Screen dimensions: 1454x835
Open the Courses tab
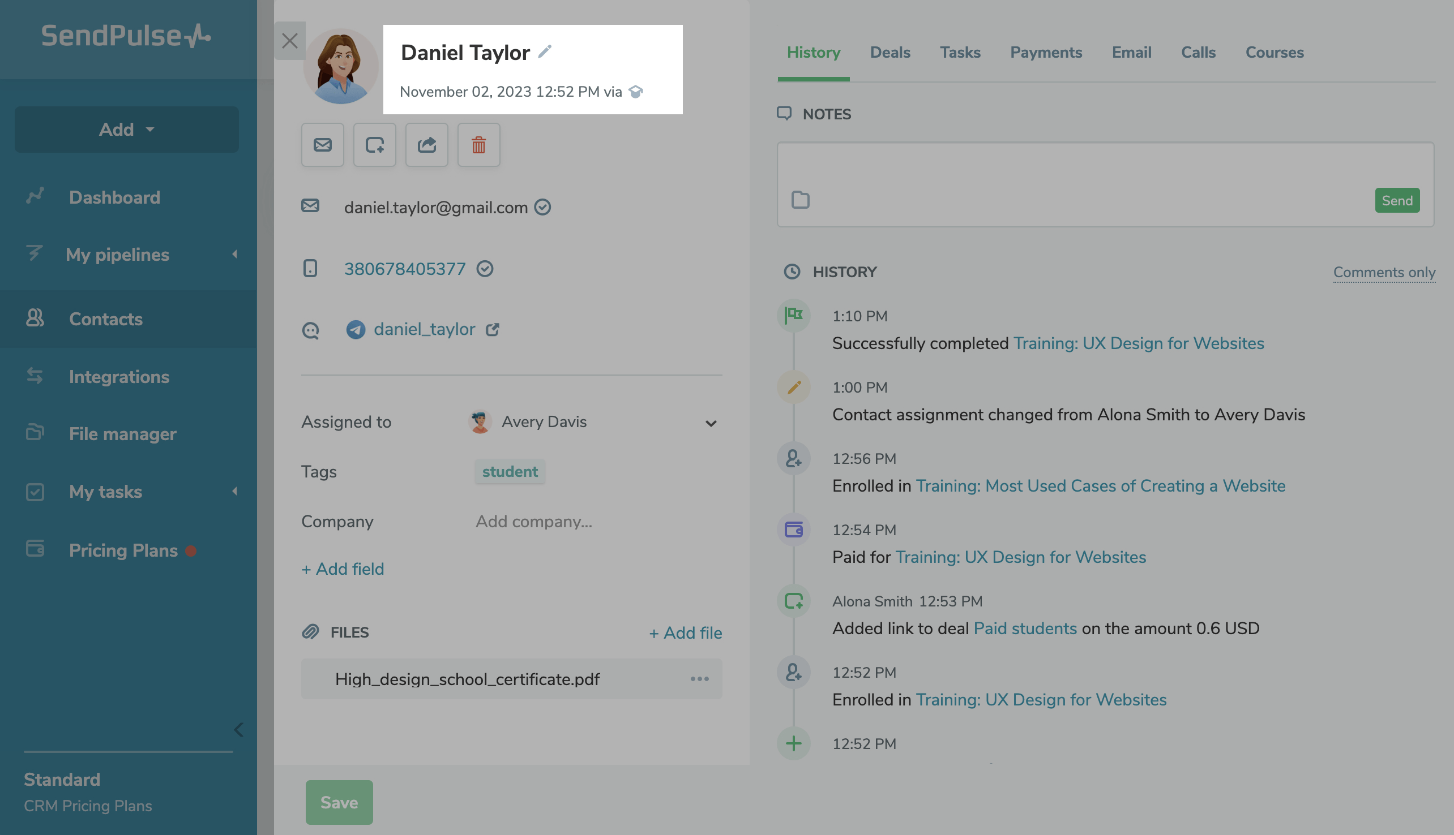[1274, 52]
